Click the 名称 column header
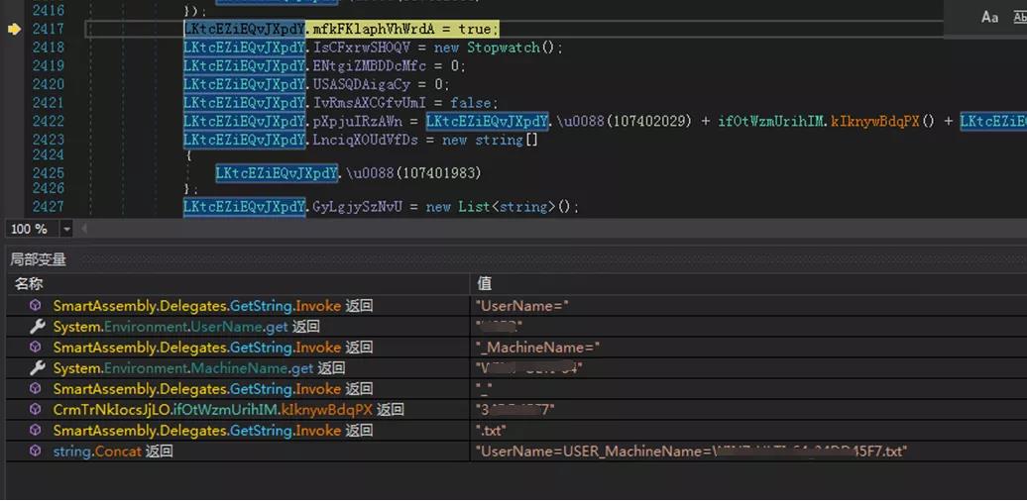 pos(29,284)
